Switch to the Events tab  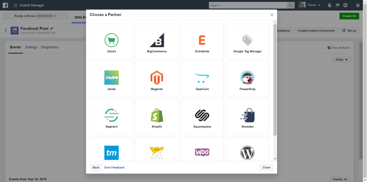[x=16, y=47]
